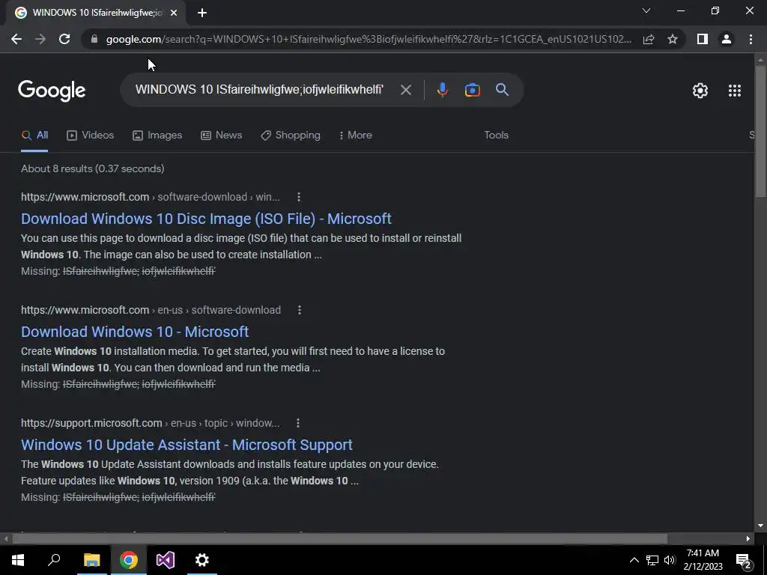Viewport: 767px width, 575px height.
Task: Open Windows taskbar search
Action: coord(54,560)
